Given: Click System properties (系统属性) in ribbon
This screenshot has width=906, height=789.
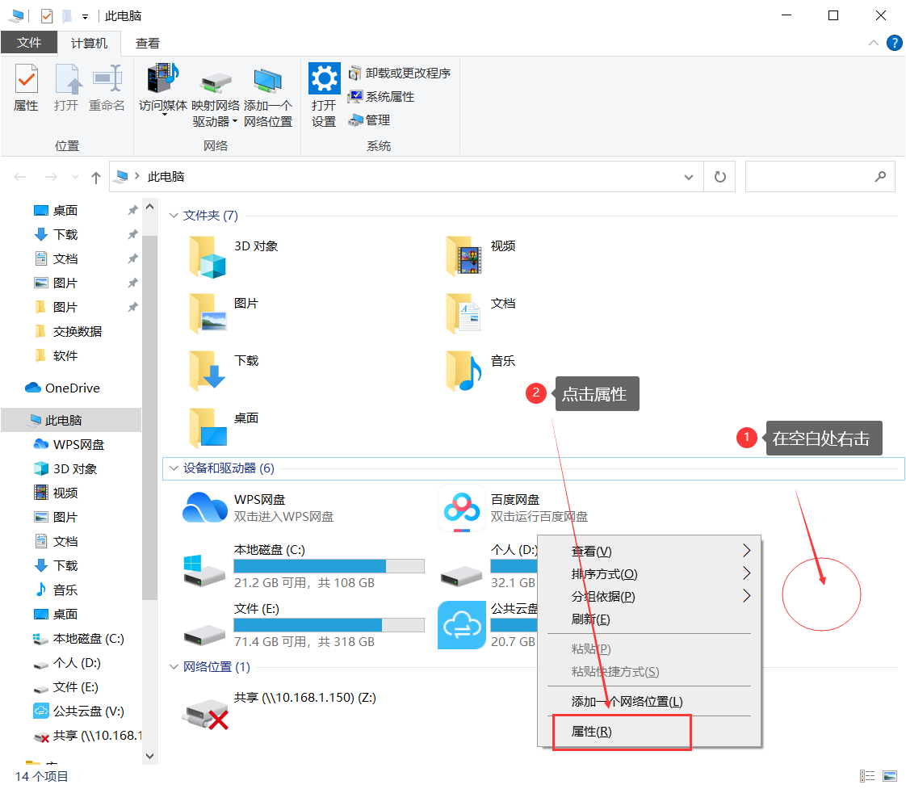Looking at the screenshot, I should (381, 97).
